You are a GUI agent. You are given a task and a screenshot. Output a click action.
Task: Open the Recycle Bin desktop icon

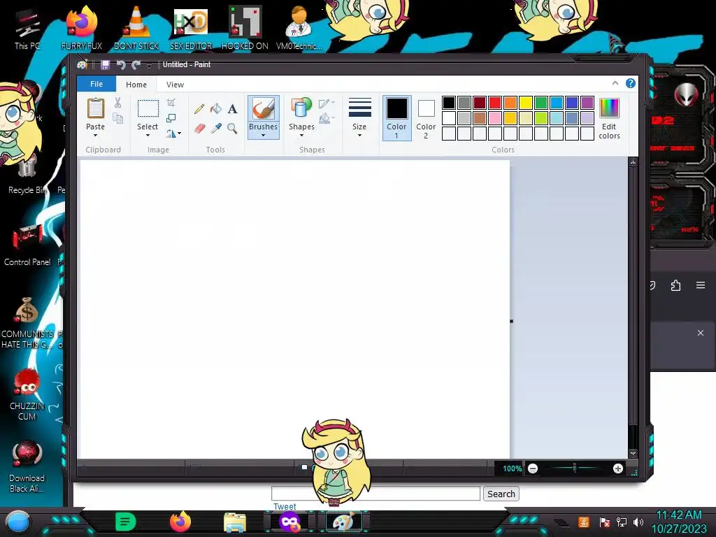[x=27, y=173]
